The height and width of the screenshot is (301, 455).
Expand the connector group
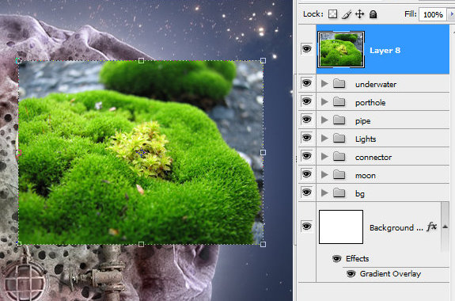(x=324, y=156)
